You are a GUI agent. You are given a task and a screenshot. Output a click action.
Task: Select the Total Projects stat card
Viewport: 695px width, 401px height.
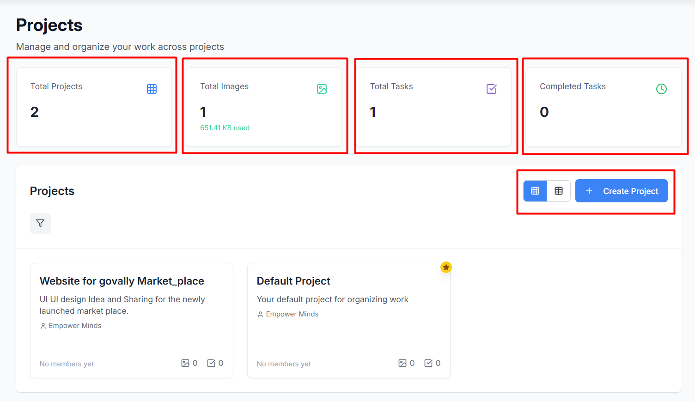coord(94,107)
